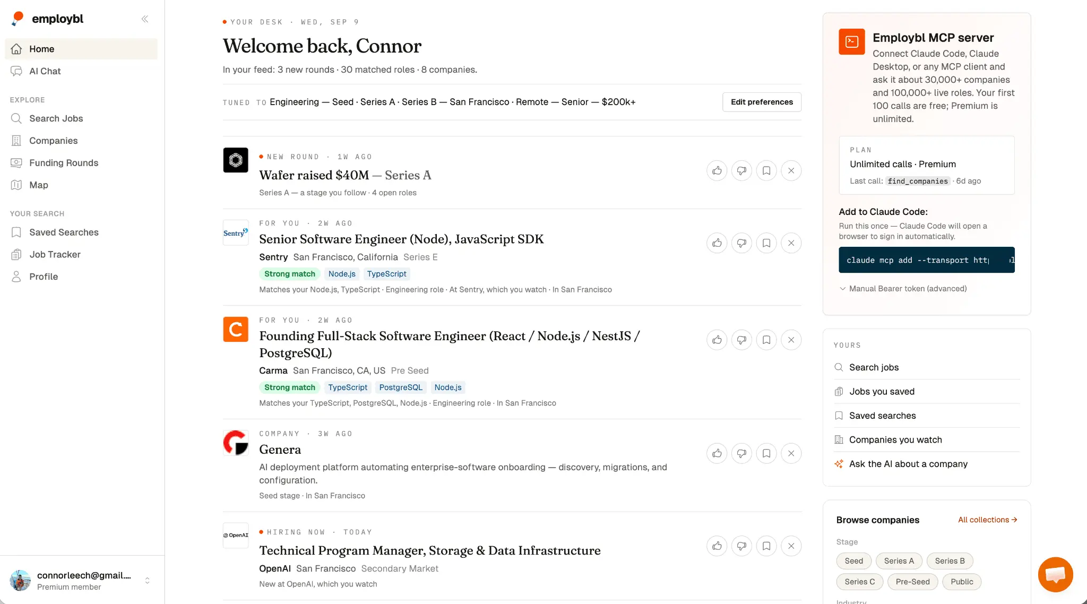Screen dimensions: 1087x604
Task: Open Companies you watch link
Action: click(927, 440)
